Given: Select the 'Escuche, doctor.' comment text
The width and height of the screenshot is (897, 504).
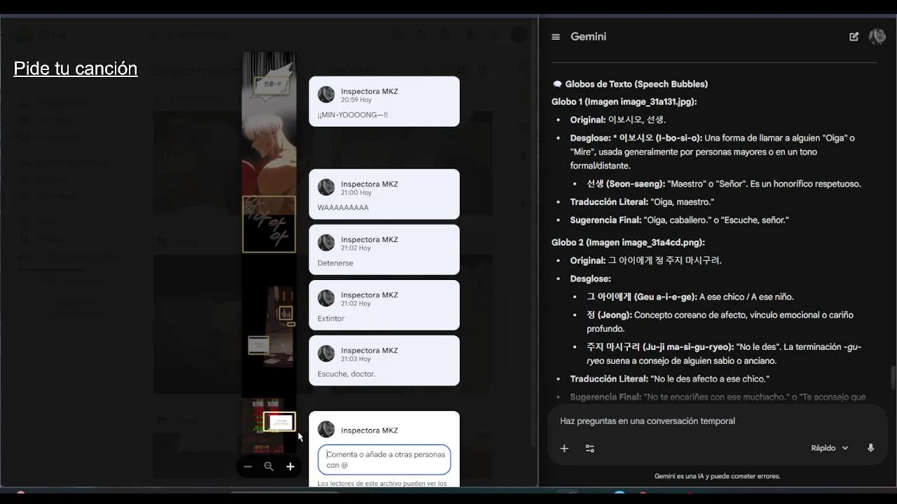Looking at the screenshot, I should [x=346, y=374].
